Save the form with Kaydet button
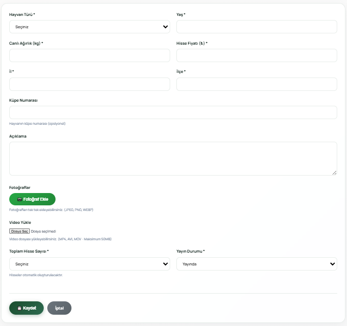This screenshot has height=326, width=347. click(26, 308)
